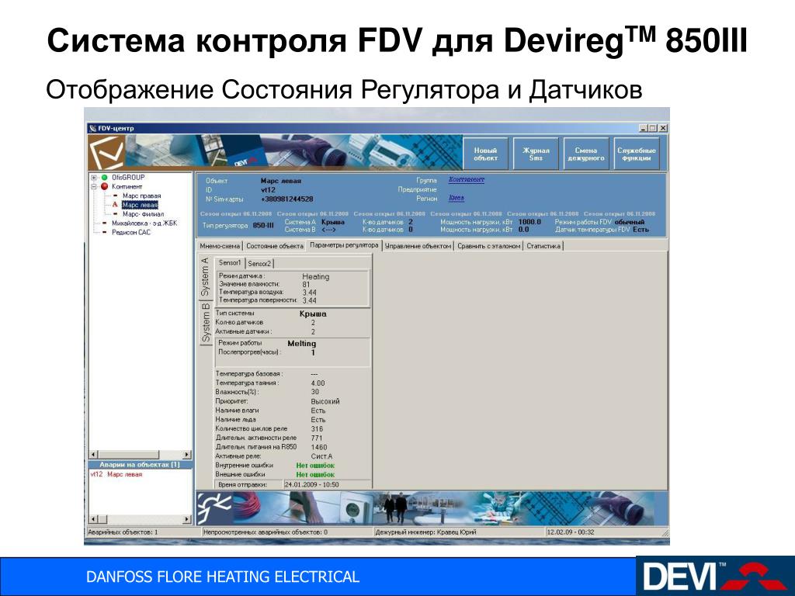The height and width of the screenshot is (596, 795).
Task: Select Марс левая in the object tree
Action: click(x=140, y=205)
